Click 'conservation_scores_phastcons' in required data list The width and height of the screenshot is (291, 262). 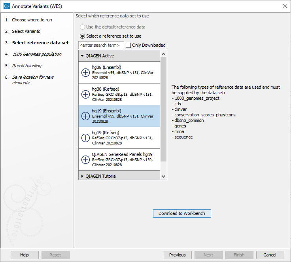205,115
